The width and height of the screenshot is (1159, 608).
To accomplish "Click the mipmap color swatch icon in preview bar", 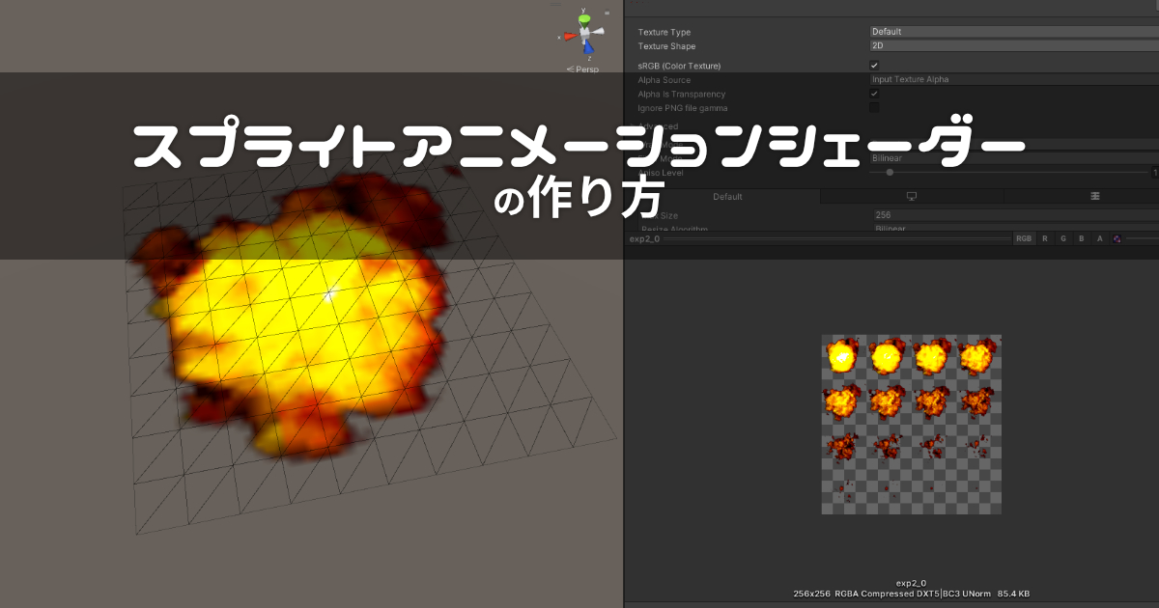I will click(1117, 238).
